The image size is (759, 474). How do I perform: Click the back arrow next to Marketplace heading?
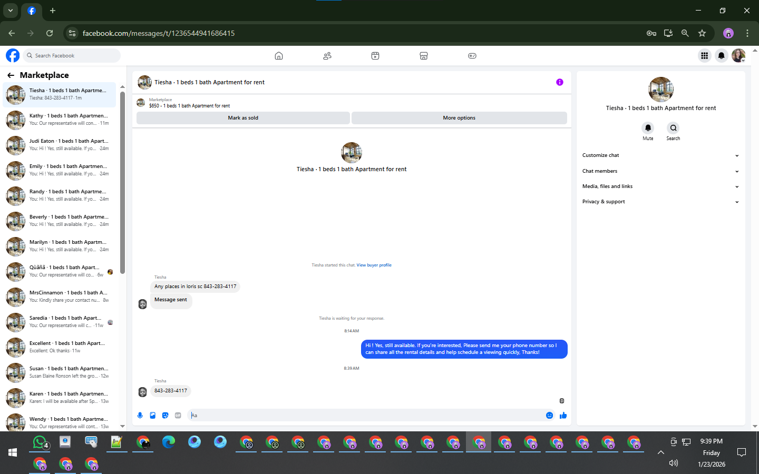point(11,75)
